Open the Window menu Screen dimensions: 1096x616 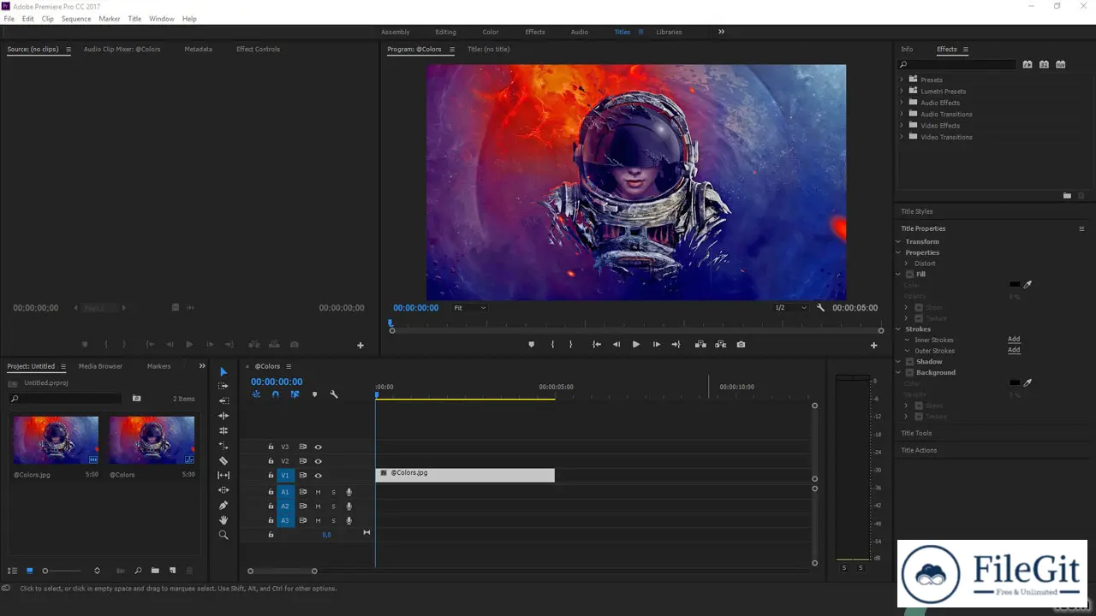[162, 19]
